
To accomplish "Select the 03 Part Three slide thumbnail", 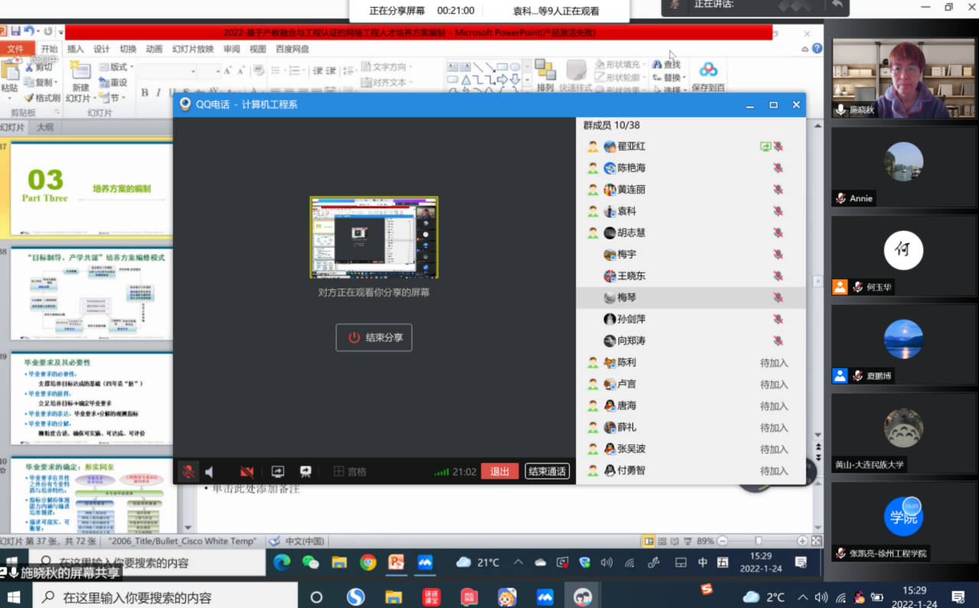I will [x=91, y=188].
